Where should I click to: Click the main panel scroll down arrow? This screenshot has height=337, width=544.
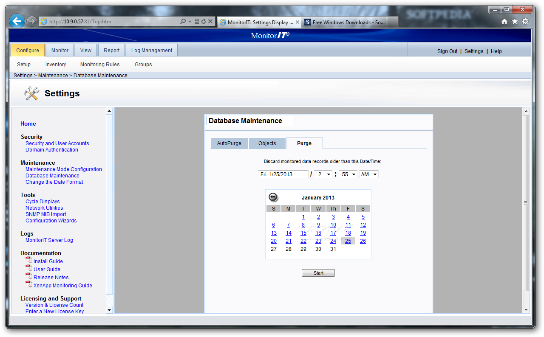pos(526,310)
